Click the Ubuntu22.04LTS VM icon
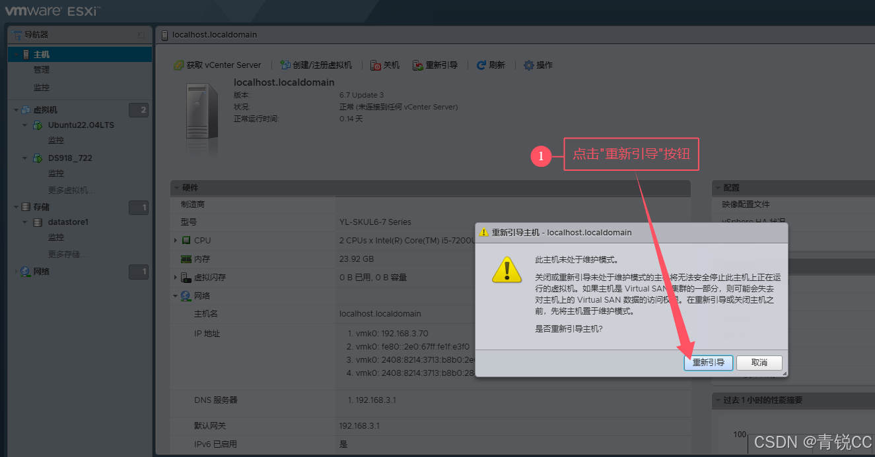The width and height of the screenshot is (875, 457). click(38, 125)
